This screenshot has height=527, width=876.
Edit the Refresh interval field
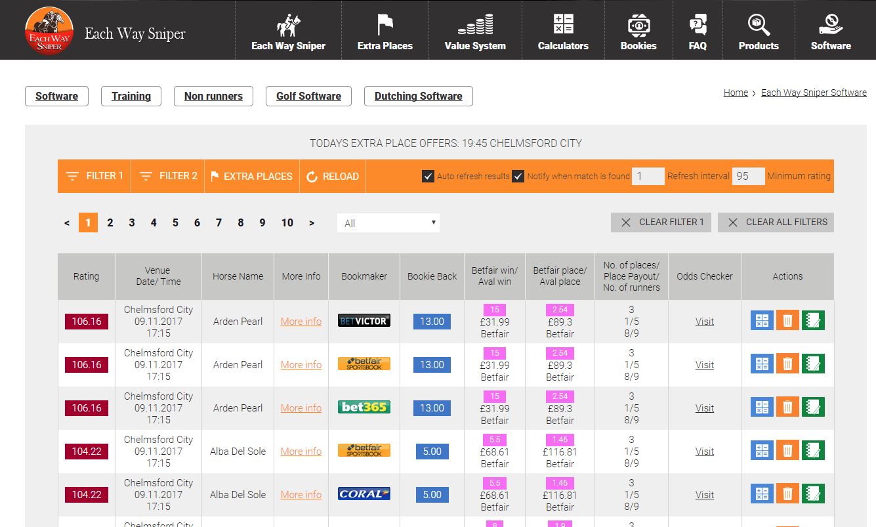[x=648, y=176]
